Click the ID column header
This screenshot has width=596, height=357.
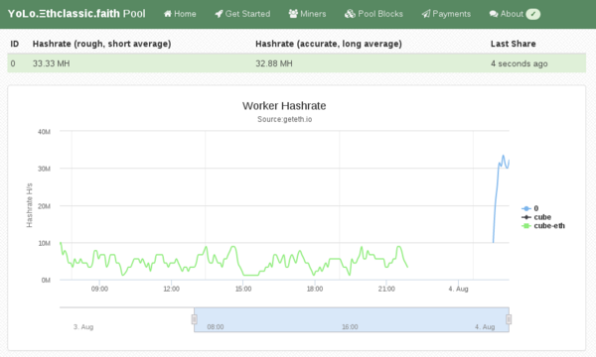[15, 44]
